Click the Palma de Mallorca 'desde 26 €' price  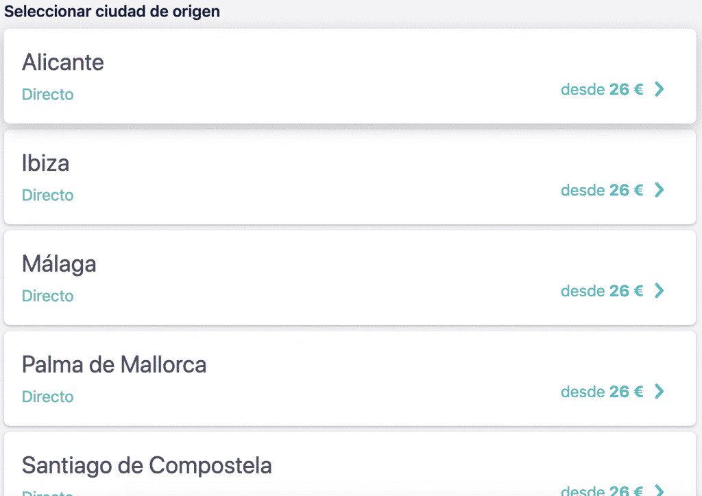click(602, 392)
